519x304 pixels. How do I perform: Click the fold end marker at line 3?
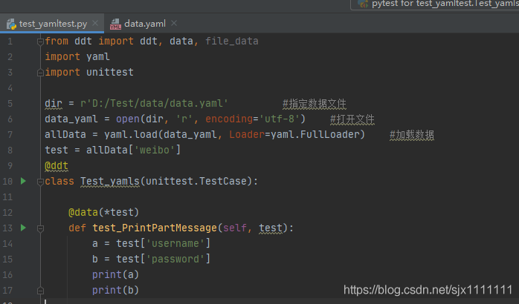point(40,73)
